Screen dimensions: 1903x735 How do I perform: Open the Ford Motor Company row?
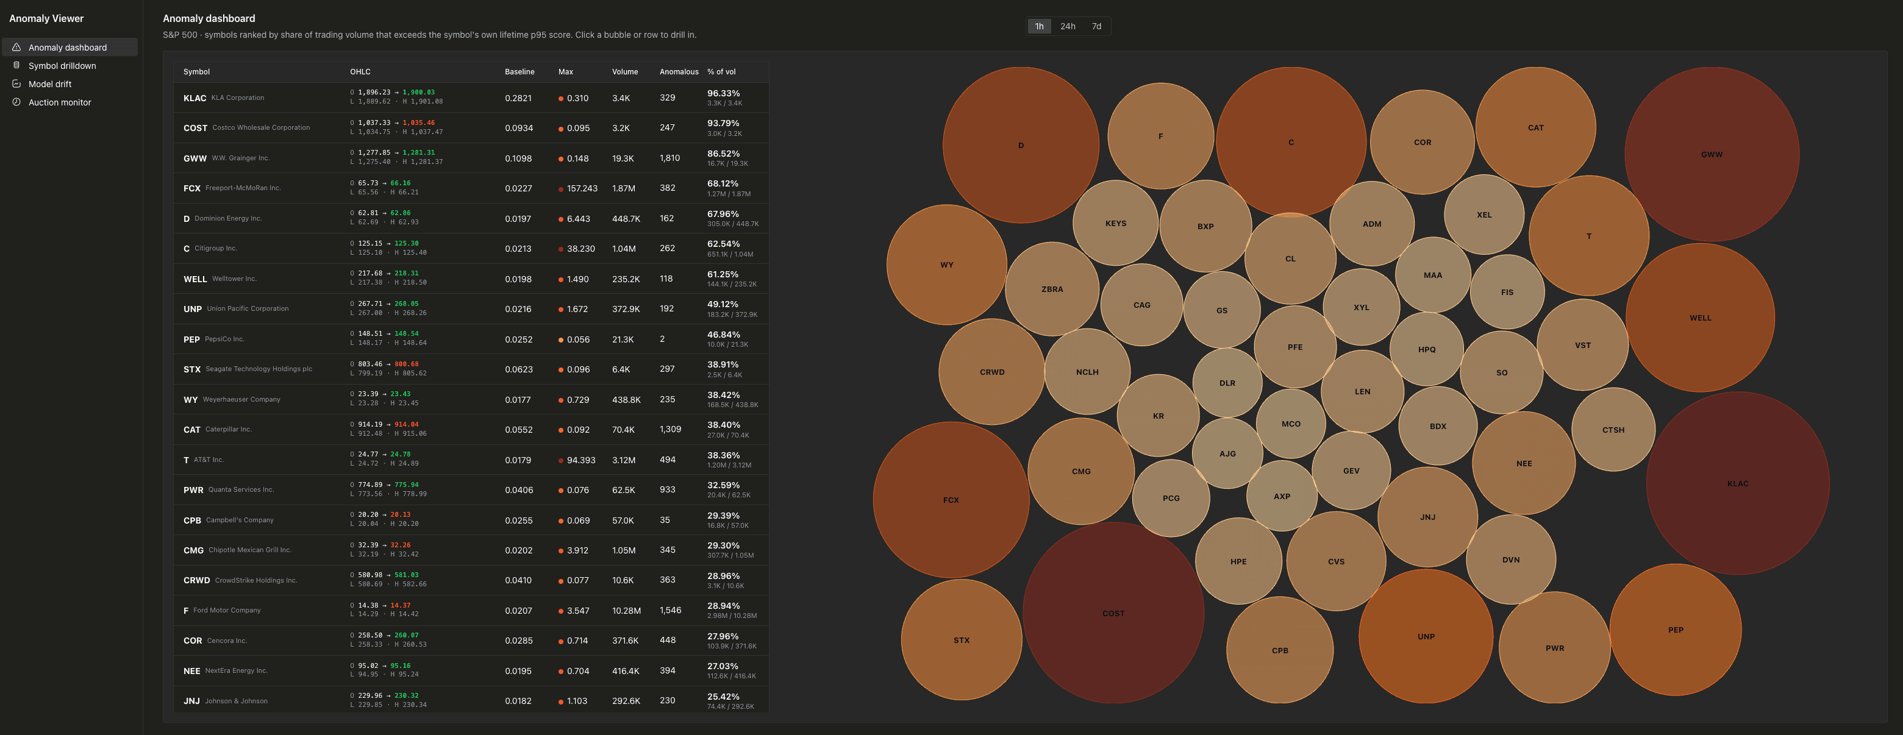[x=471, y=610]
